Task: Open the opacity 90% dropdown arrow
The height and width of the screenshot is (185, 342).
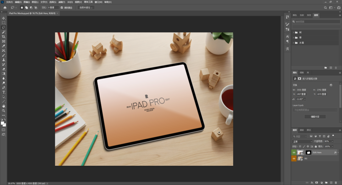Action: (x=332, y=141)
